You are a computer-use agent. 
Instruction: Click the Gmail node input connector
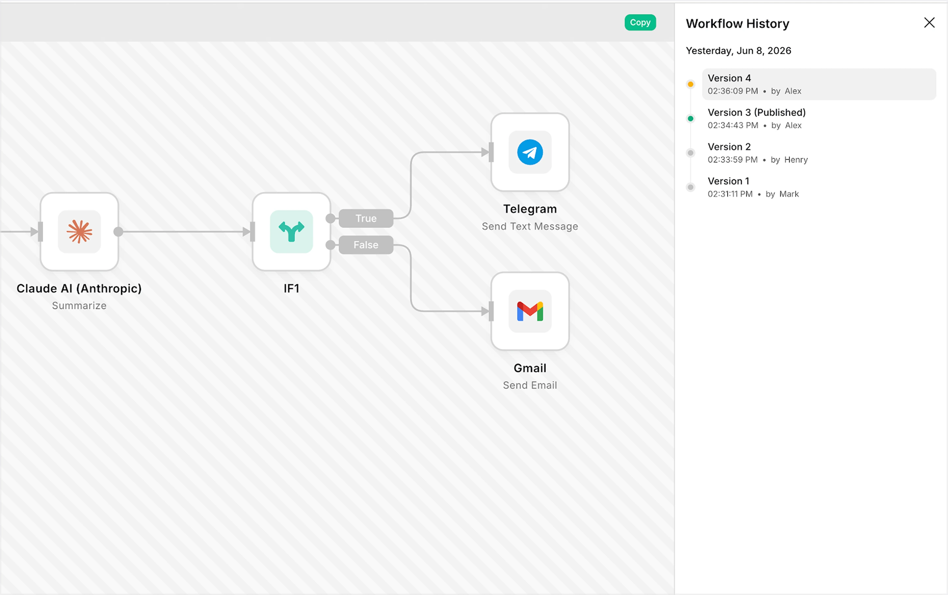tap(491, 311)
